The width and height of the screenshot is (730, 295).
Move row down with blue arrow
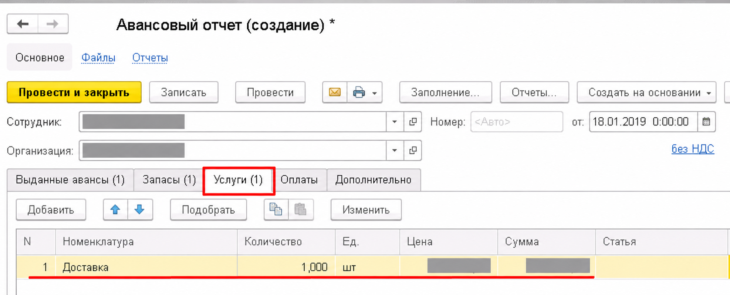[140, 209]
